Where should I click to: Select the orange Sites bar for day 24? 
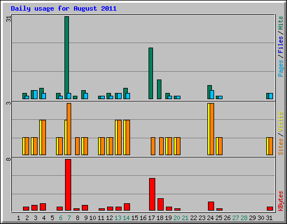[x=212, y=129]
